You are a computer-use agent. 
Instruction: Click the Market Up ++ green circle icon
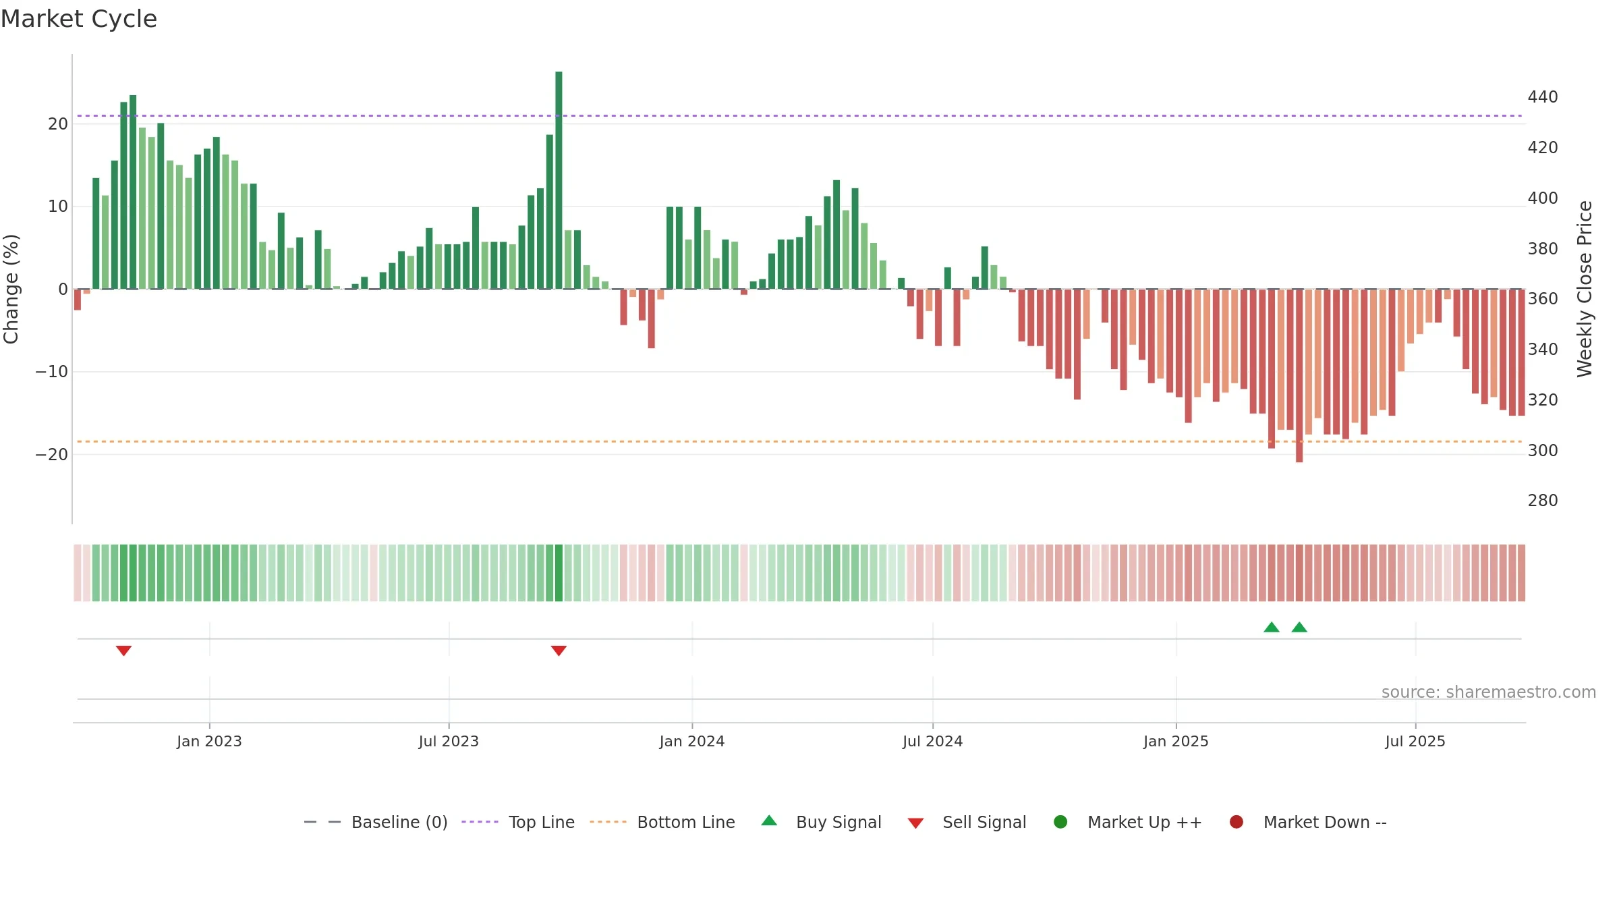tap(1060, 822)
